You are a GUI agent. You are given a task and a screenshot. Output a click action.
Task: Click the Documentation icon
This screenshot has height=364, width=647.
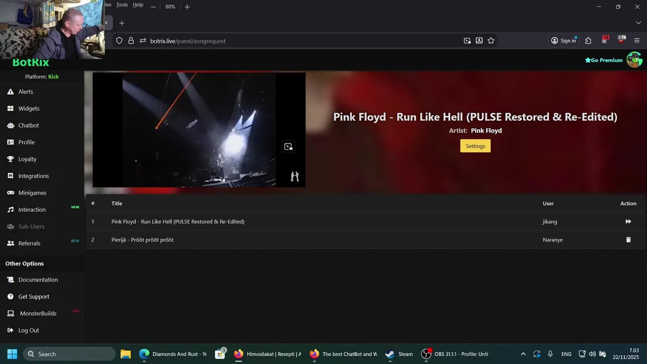[x=10, y=280]
